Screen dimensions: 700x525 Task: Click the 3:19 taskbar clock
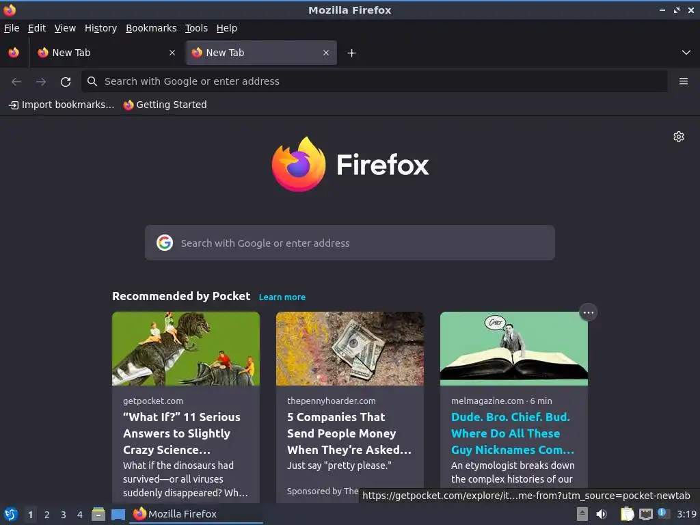coord(686,514)
